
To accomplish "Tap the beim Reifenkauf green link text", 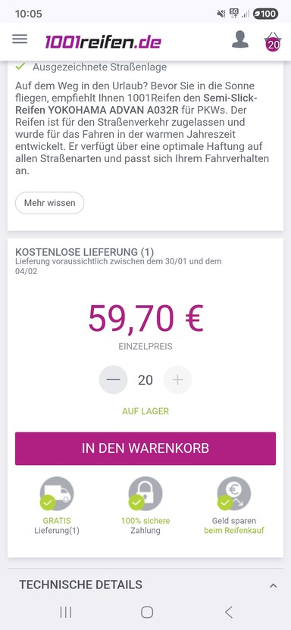I will coord(234,531).
